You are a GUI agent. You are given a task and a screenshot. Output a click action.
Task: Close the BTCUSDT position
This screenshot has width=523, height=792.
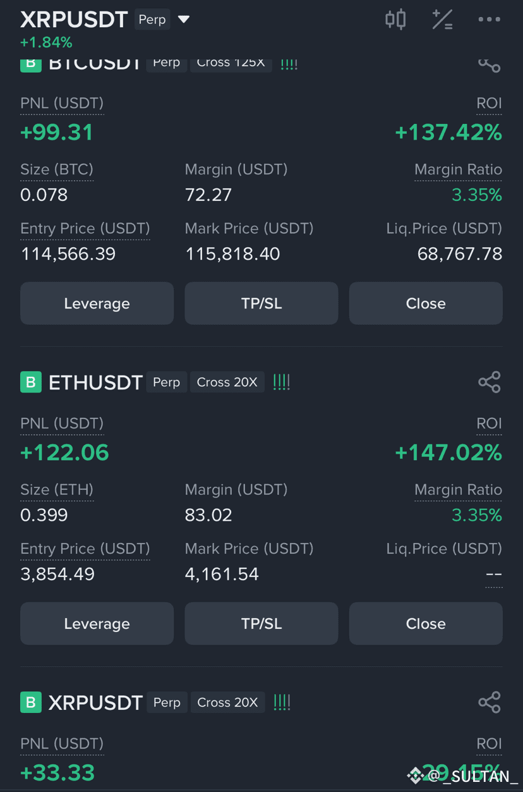point(426,303)
